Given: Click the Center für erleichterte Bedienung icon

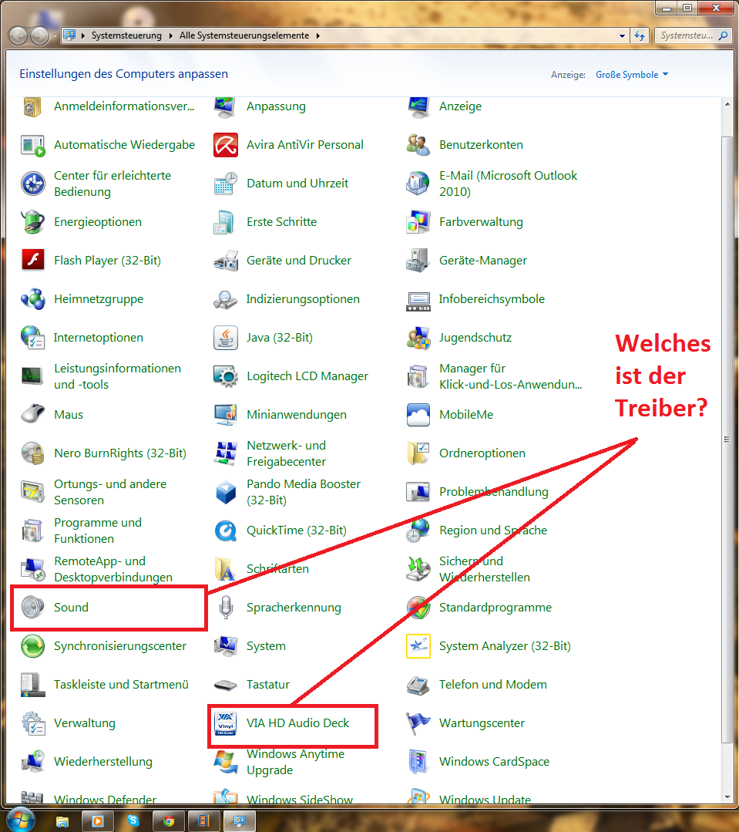Looking at the screenshot, I should click(x=33, y=184).
